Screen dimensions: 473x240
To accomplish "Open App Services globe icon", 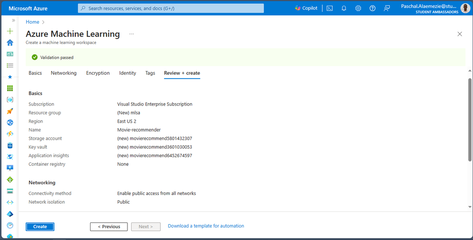I will pyautogui.click(x=10, y=123).
